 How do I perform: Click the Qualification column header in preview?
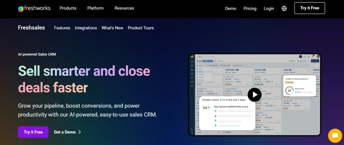pyautogui.click(x=230, y=70)
